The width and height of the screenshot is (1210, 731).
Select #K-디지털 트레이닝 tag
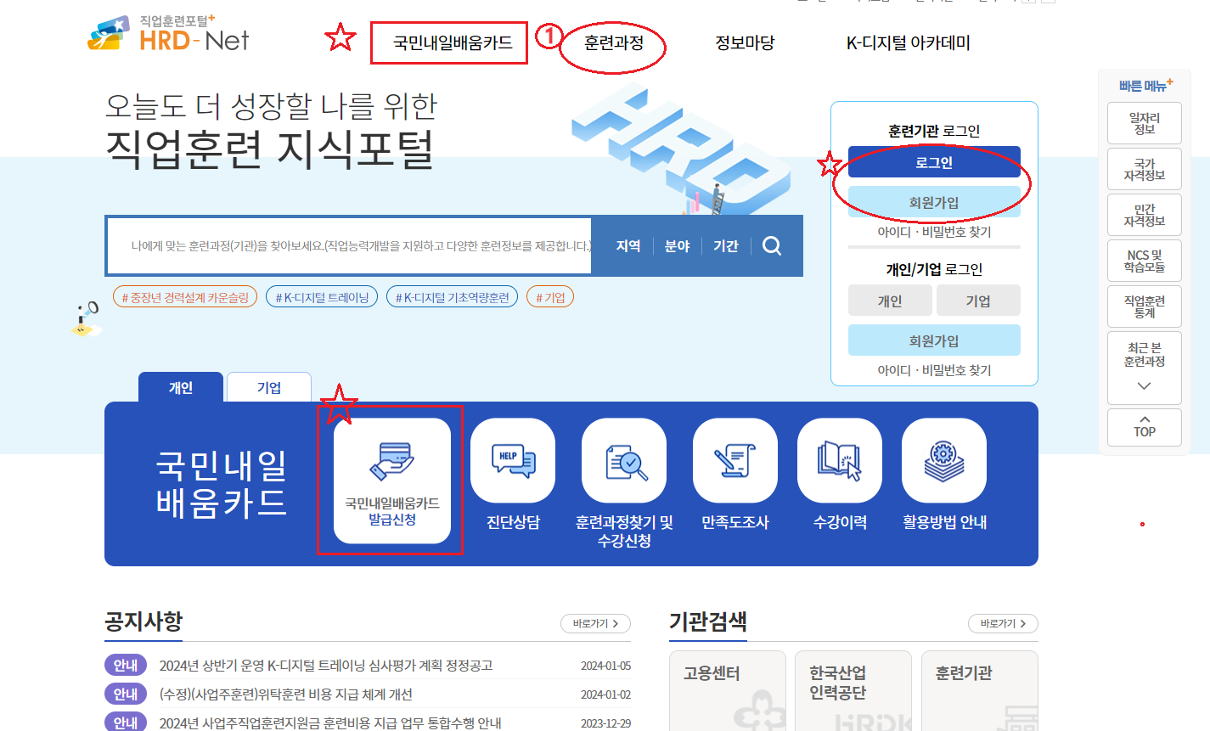(322, 297)
